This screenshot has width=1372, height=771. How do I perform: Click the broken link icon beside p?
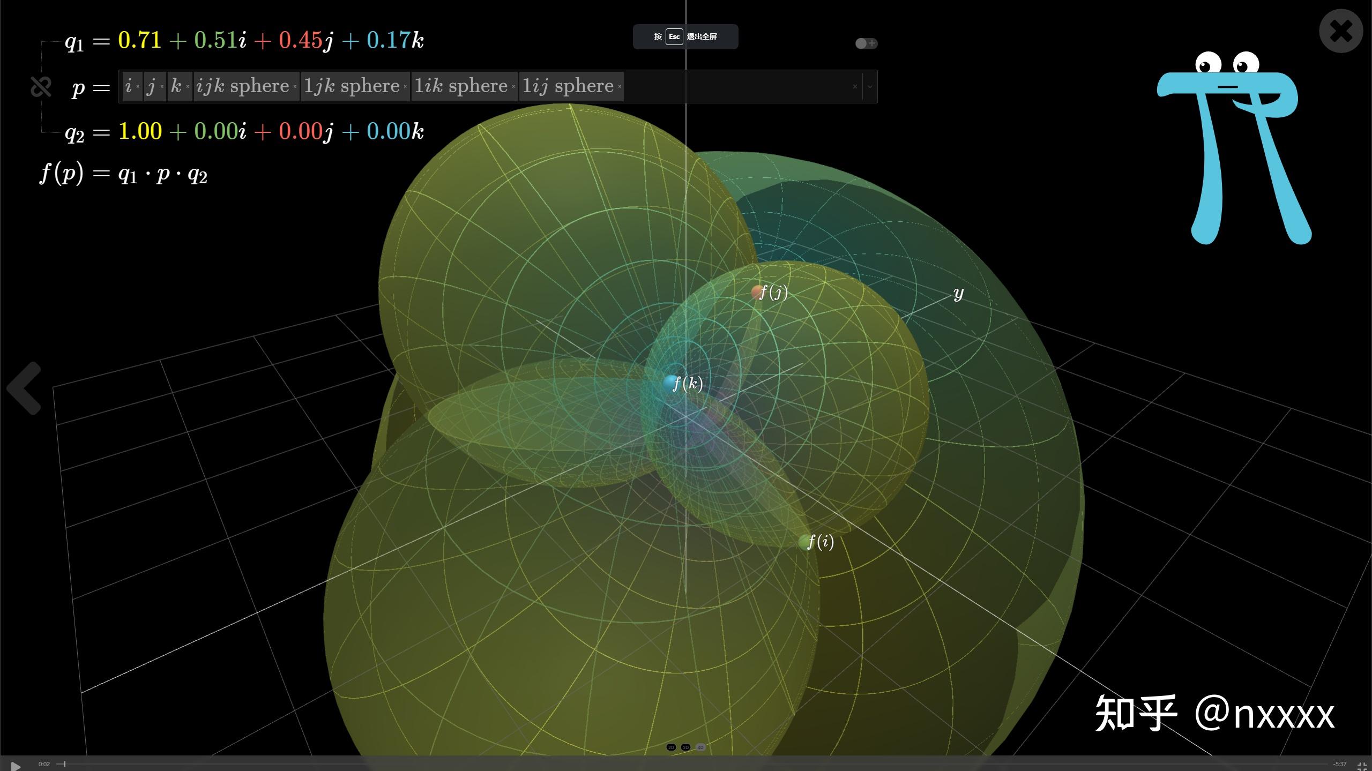pos(41,87)
